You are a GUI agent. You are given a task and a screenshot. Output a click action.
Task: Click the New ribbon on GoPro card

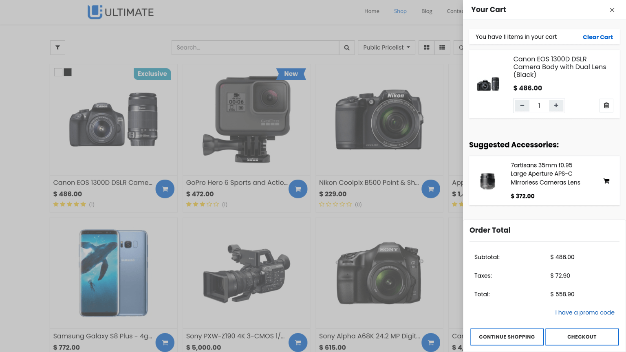291,74
